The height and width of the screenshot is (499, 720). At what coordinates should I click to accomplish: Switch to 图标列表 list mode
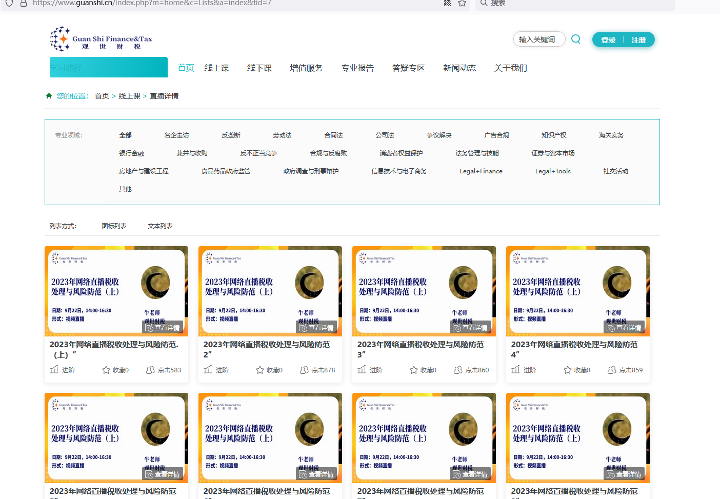click(x=114, y=226)
